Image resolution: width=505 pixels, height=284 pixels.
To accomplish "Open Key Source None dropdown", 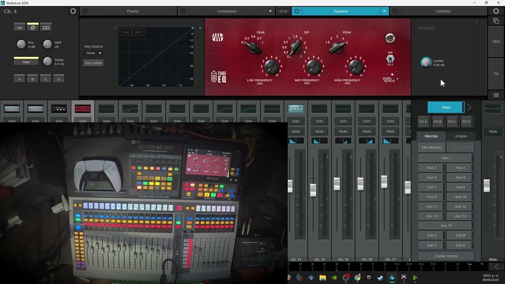I will click(x=94, y=53).
